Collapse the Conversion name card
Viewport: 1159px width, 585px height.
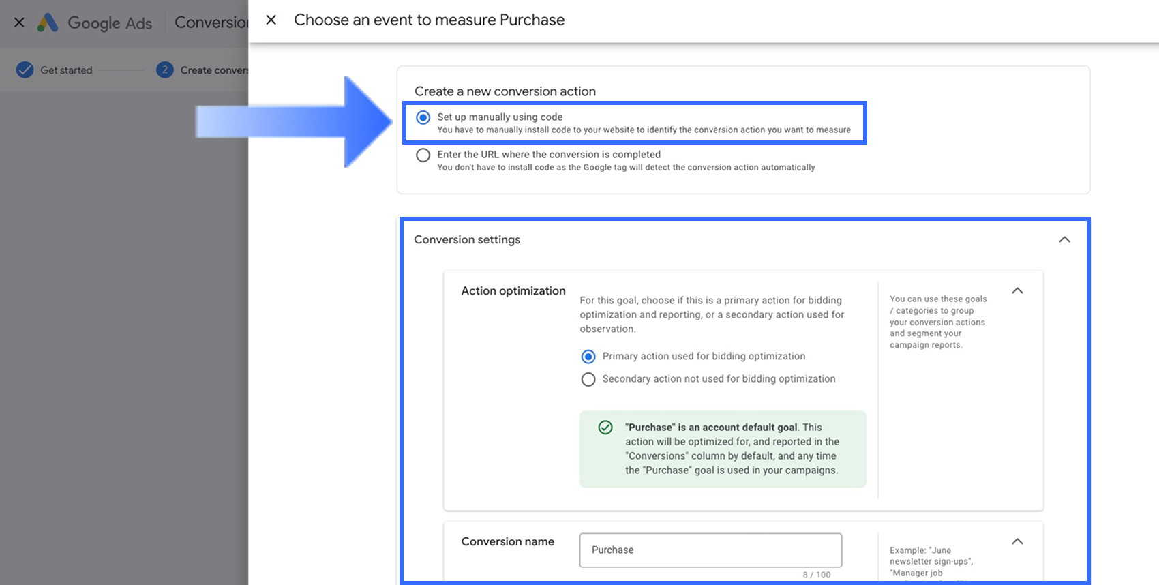pyautogui.click(x=1017, y=541)
